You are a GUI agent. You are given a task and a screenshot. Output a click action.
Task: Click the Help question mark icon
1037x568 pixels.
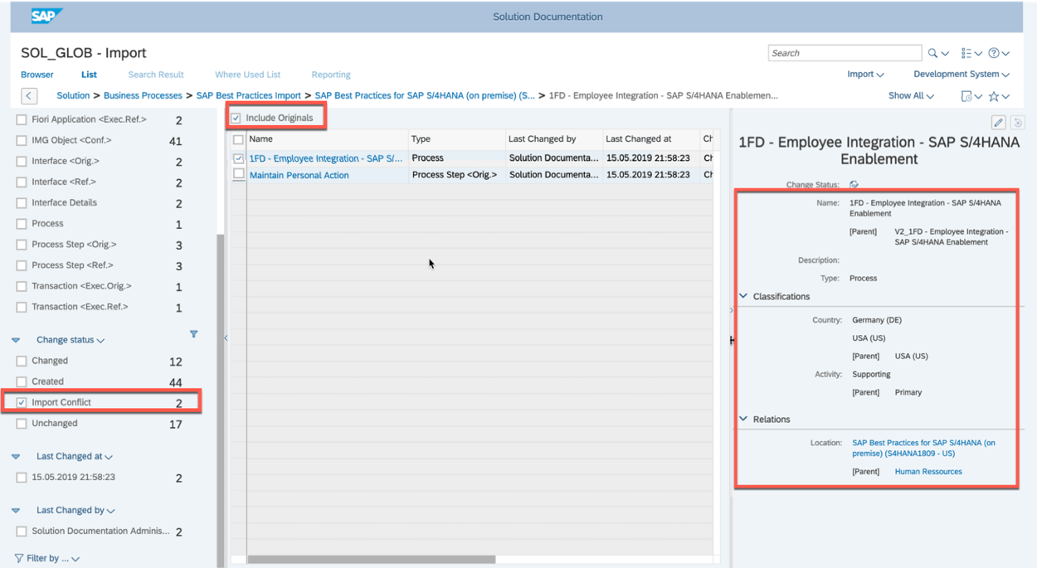point(993,52)
